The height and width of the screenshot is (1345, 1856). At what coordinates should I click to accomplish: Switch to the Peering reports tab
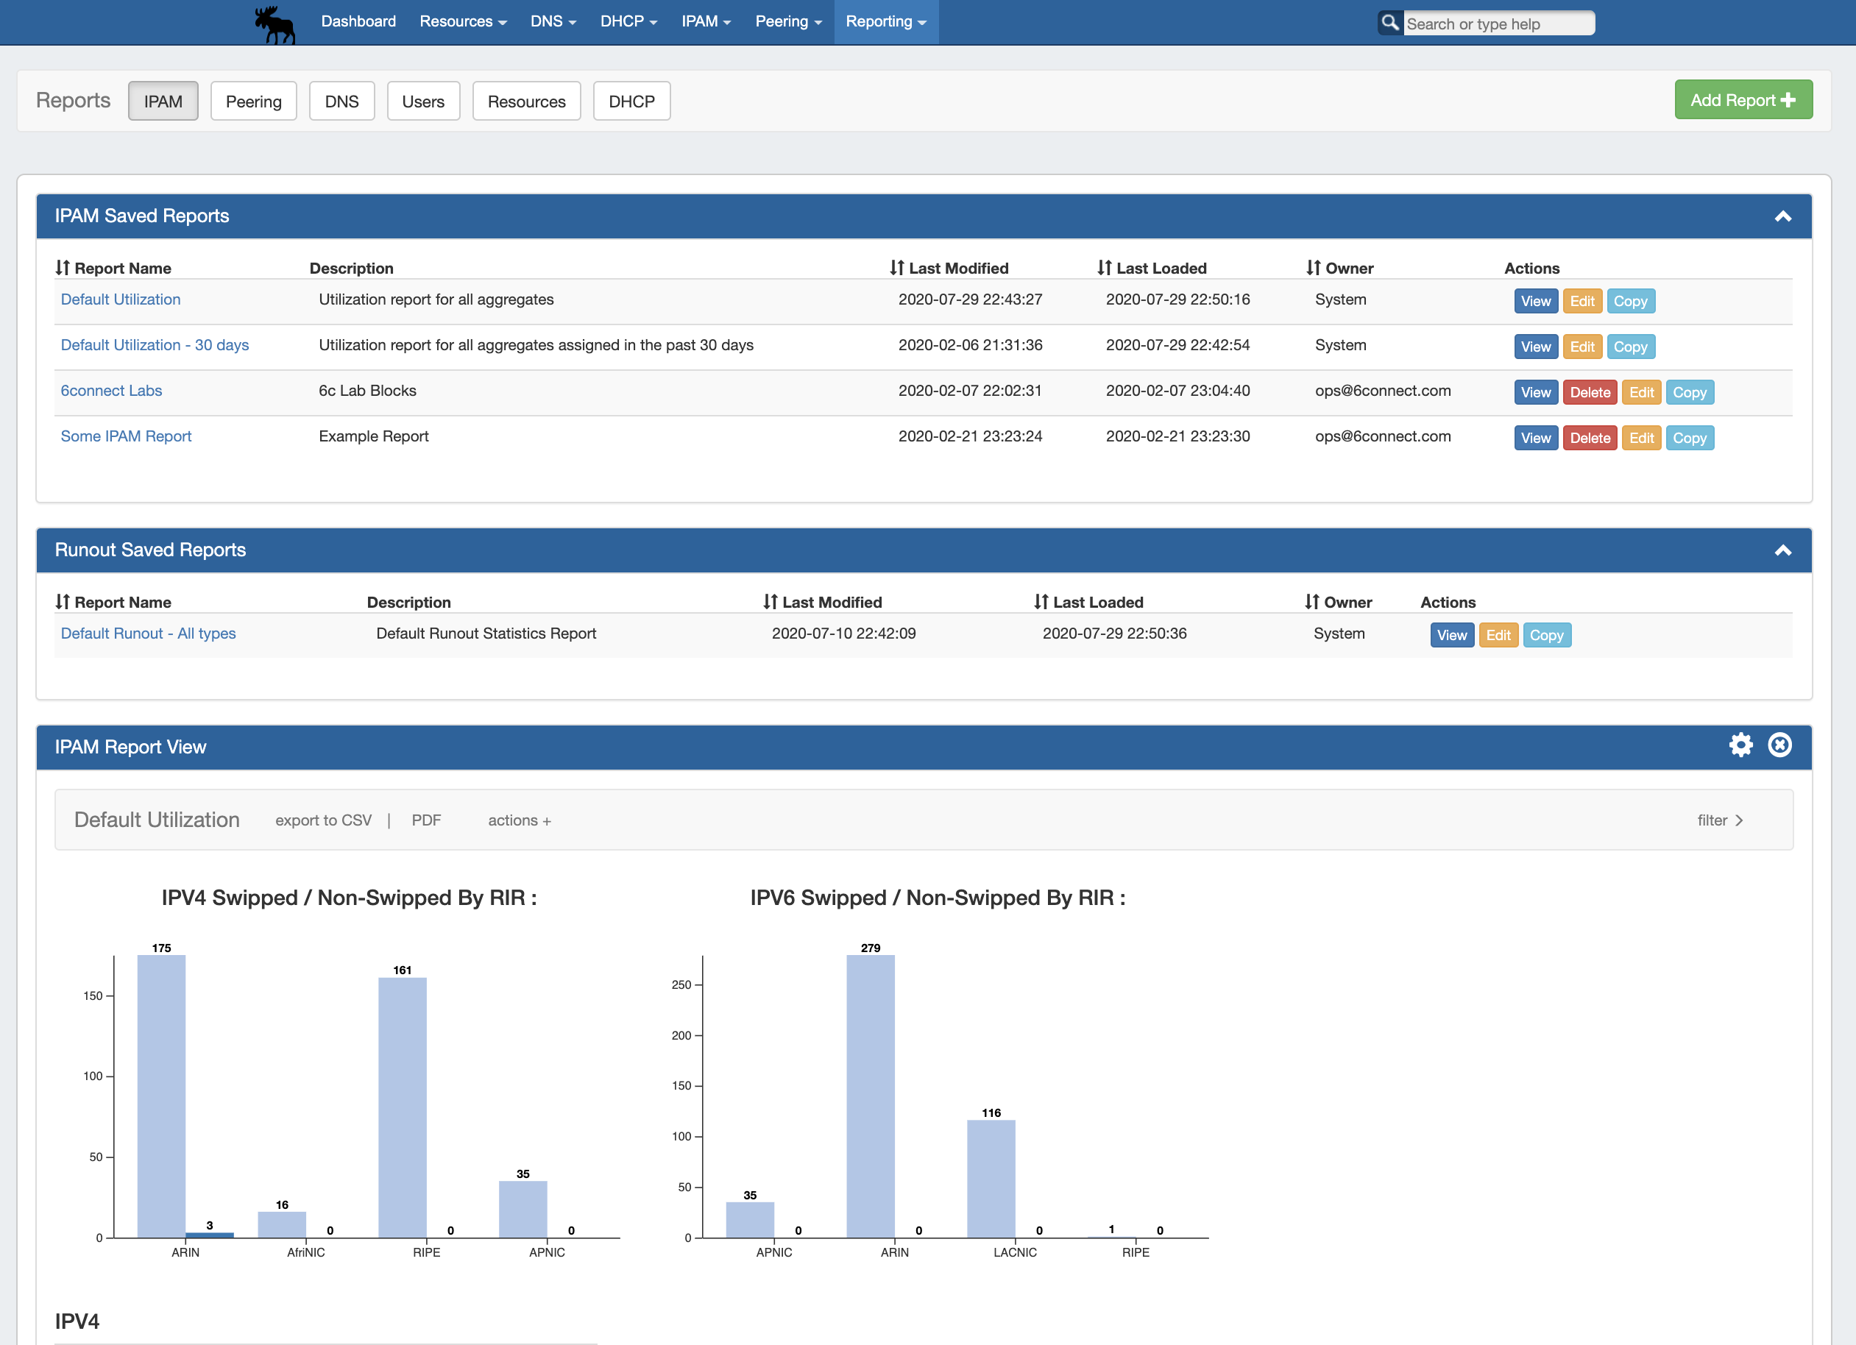(x=253, y=102)
